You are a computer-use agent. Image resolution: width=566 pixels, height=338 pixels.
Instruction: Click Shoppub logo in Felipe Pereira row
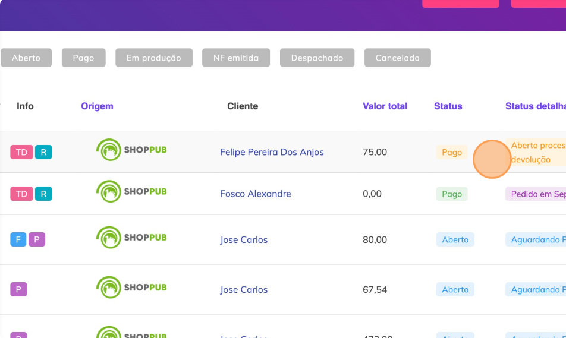tap(131, 150)
